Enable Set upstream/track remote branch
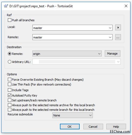This screenshot has width=132, height=135. 9,100
